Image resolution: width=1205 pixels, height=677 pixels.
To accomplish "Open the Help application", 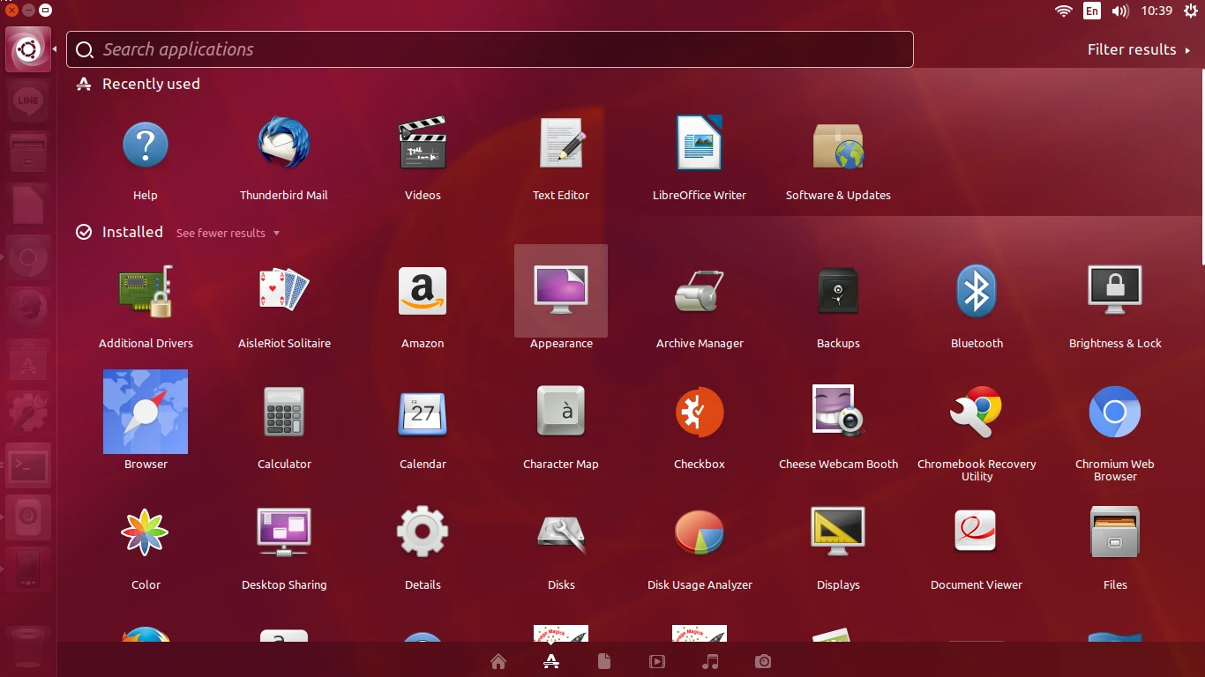I will pos(146,145).
